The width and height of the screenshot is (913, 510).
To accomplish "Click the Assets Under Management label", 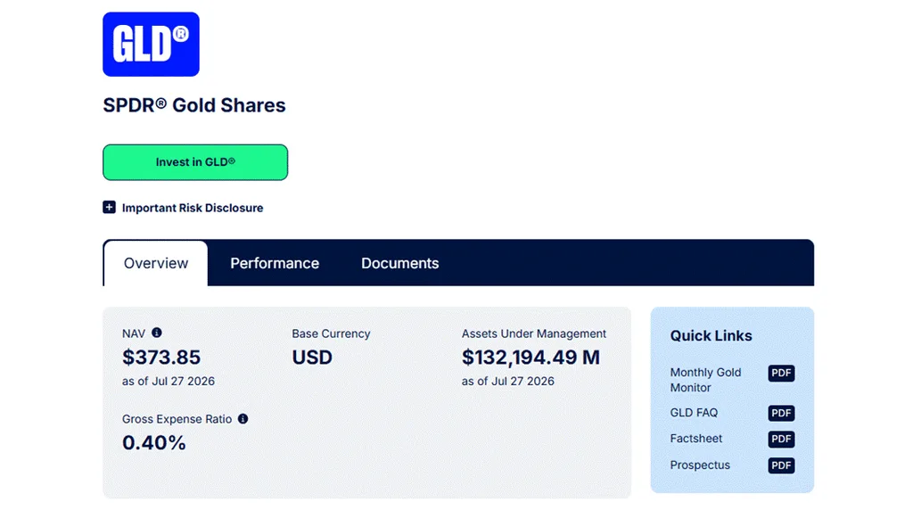I will (534, 333).
